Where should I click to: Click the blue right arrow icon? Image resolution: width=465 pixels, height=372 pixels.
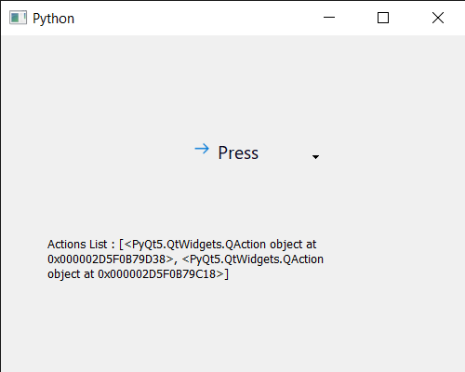[202, 149]
